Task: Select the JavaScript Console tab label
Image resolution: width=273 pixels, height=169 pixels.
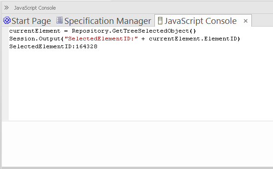Action: (x=200, y=21)
